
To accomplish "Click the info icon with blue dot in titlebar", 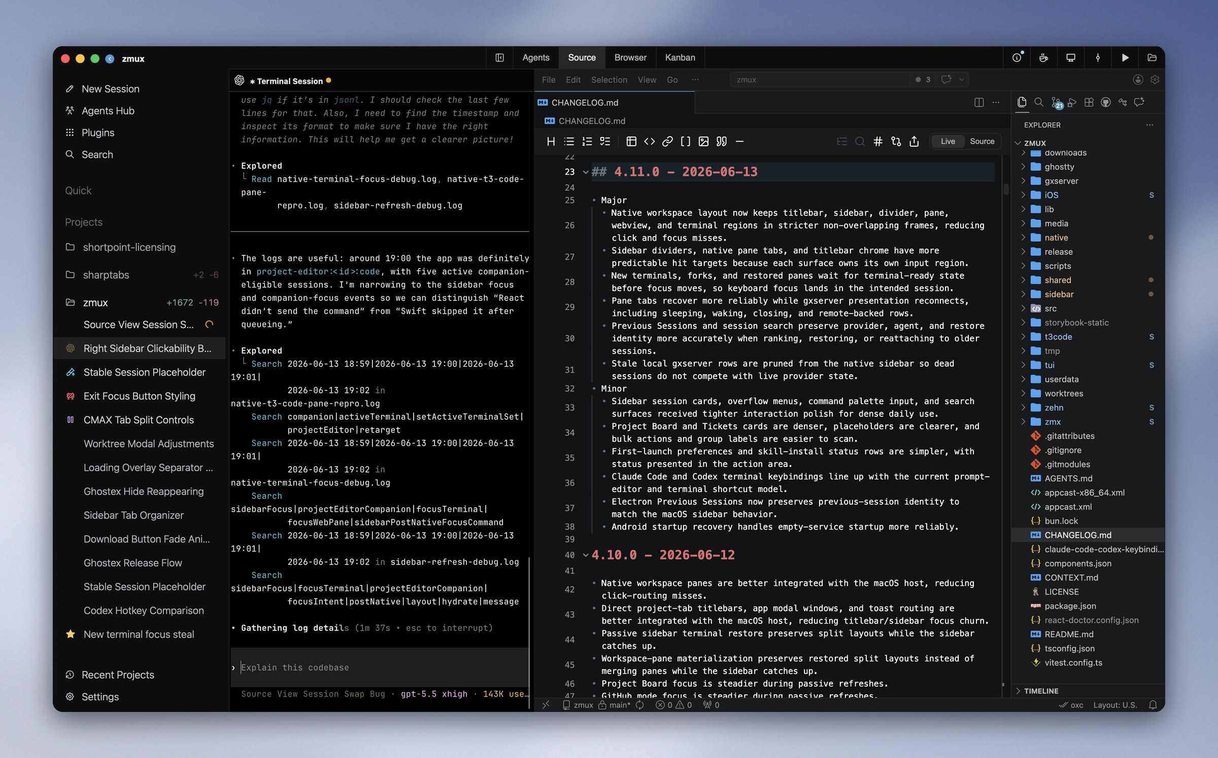I will coord(1018,57).
